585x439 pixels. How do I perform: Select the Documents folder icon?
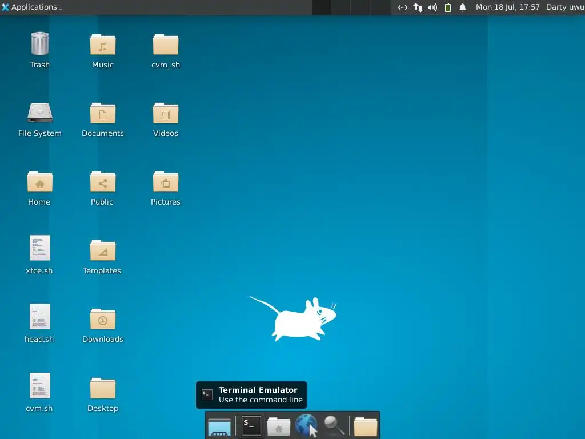point(103,114)
